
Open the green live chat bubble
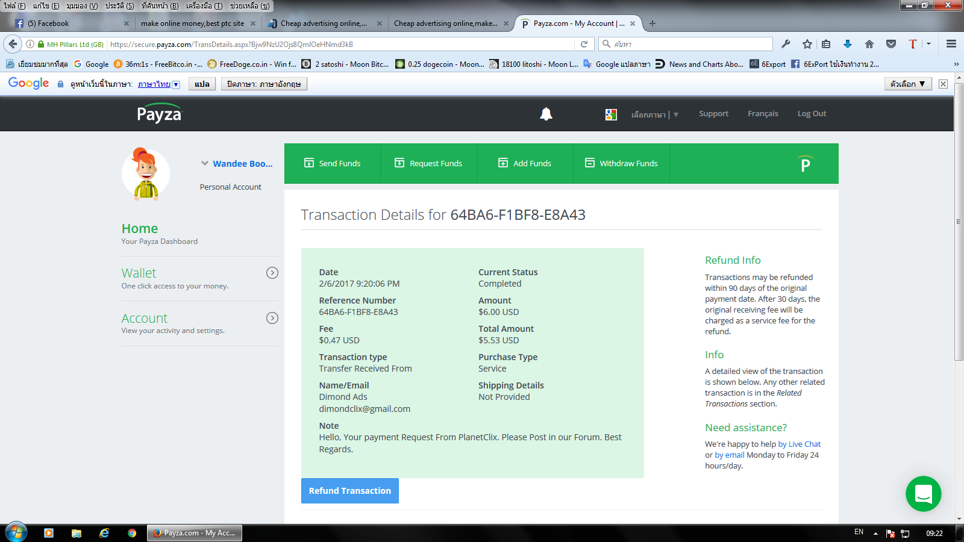point(923,494)
